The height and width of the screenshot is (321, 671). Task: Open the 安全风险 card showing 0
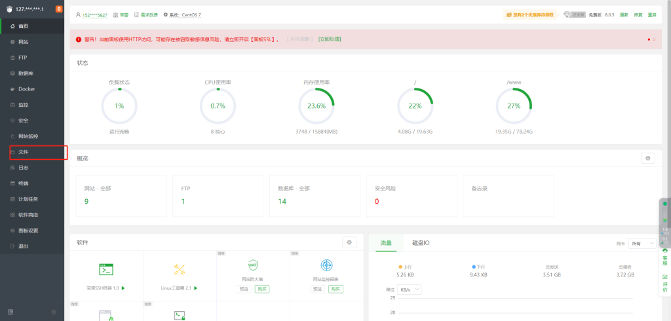click(412, 196)
